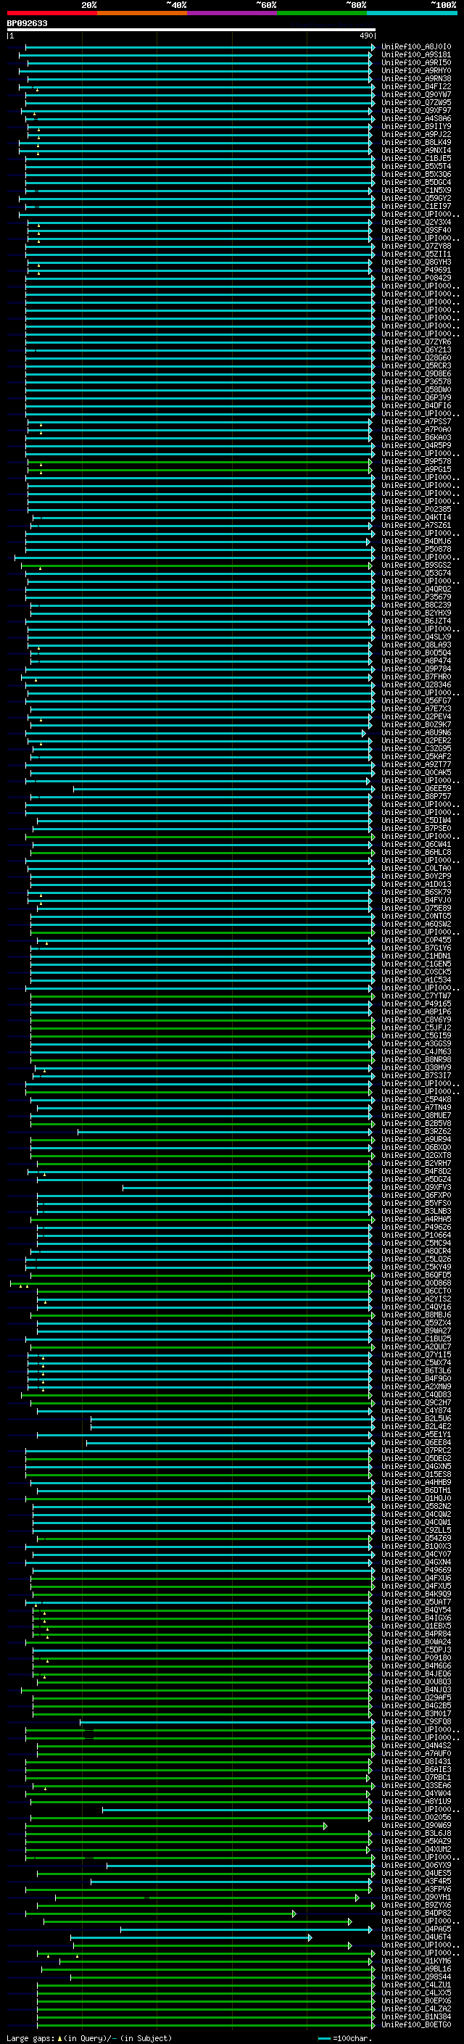464x2044 pixels.
Task: Select hit label UniRef100_A8J0I0
Action: (x=416, y=47)
